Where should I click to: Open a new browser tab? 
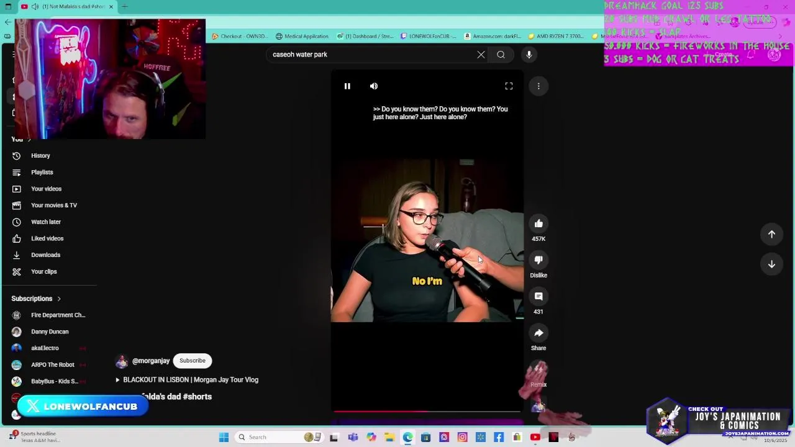(x=125, y=7)
